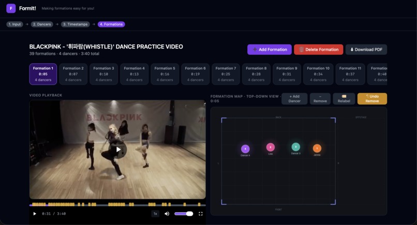Click the Undo Remove button

pyautogui.click(x=372, y=99)
